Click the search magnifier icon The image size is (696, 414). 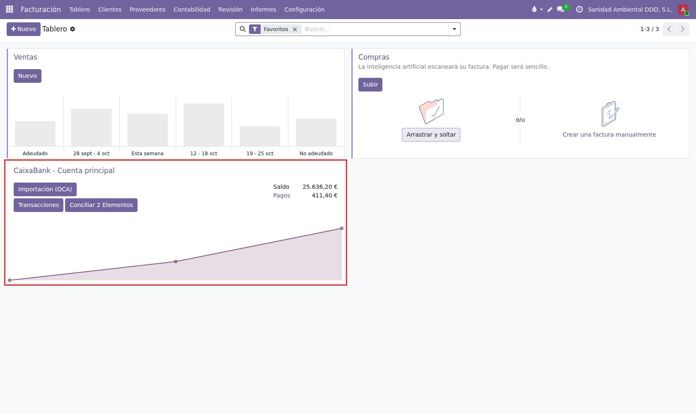click(243, 29)
